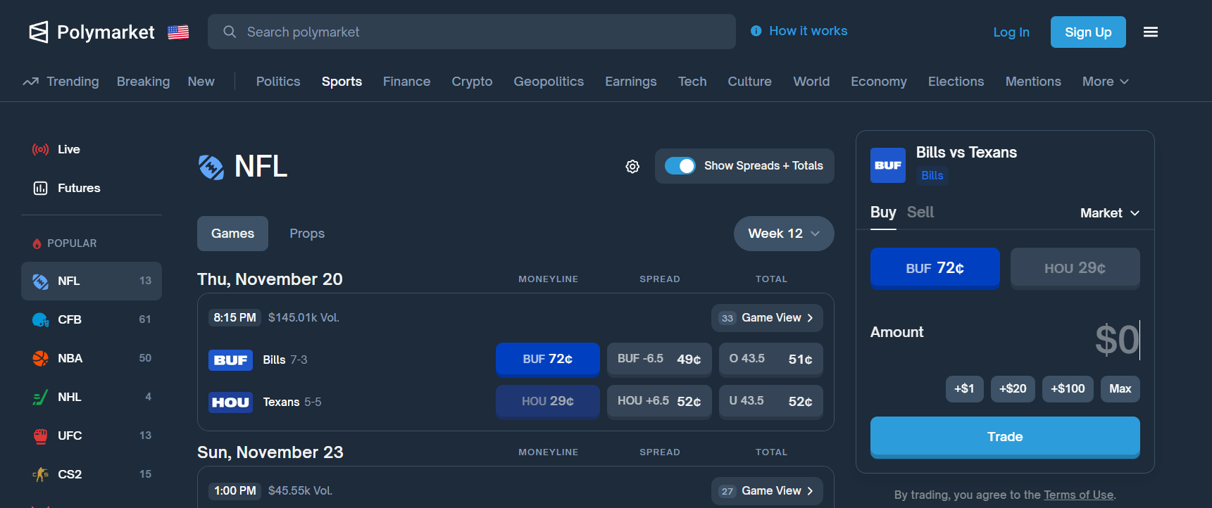The image size is (1212, 508).
Task: Click the NBA basketball icon
Action: tap(40, 358)
